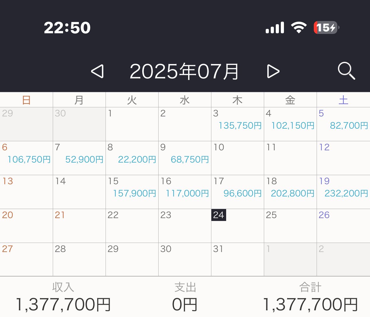The height and width of the screenshot is (317, 370).
Task: Open July 18 entry 202,800円
Action: pos(290,192)
